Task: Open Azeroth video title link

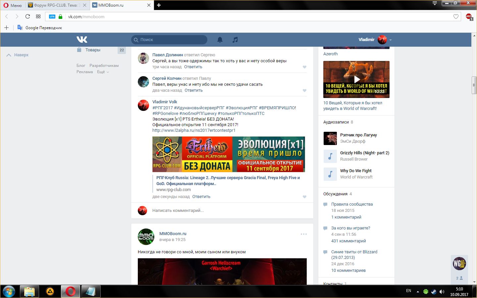Action: click(x=331, y=54)
